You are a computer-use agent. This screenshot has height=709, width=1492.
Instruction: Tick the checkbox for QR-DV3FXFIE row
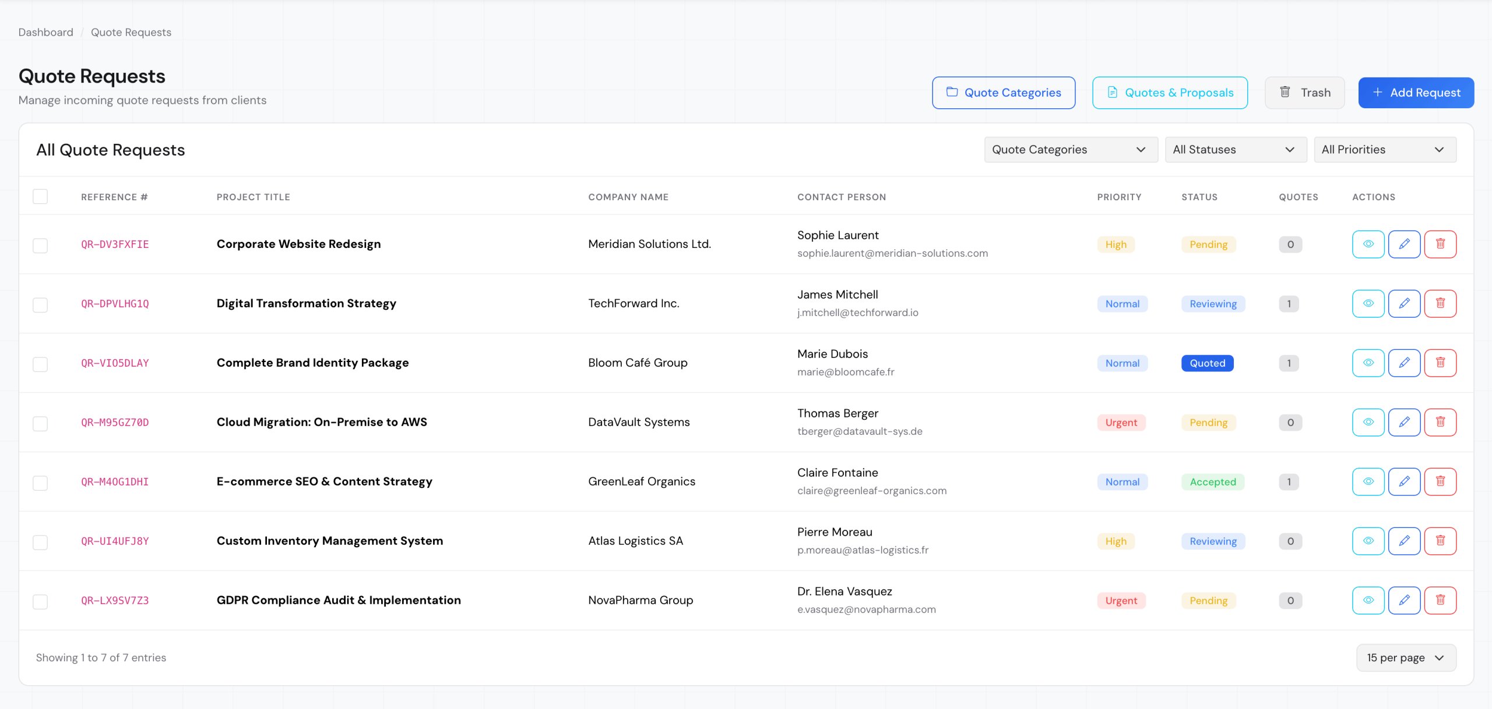pos(40,245)
